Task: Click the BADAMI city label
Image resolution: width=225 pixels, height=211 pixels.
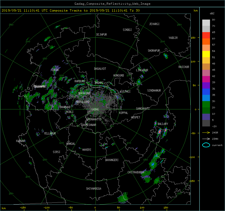Action: 99,83
